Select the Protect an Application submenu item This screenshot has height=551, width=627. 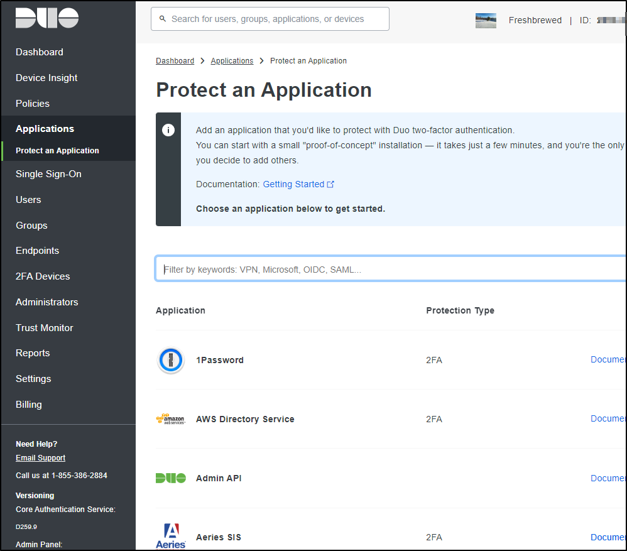click(x=57, y=151)
